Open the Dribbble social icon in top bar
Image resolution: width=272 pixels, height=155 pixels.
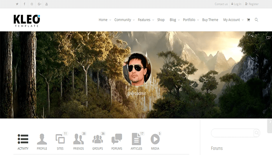click(x=32, y=4)
